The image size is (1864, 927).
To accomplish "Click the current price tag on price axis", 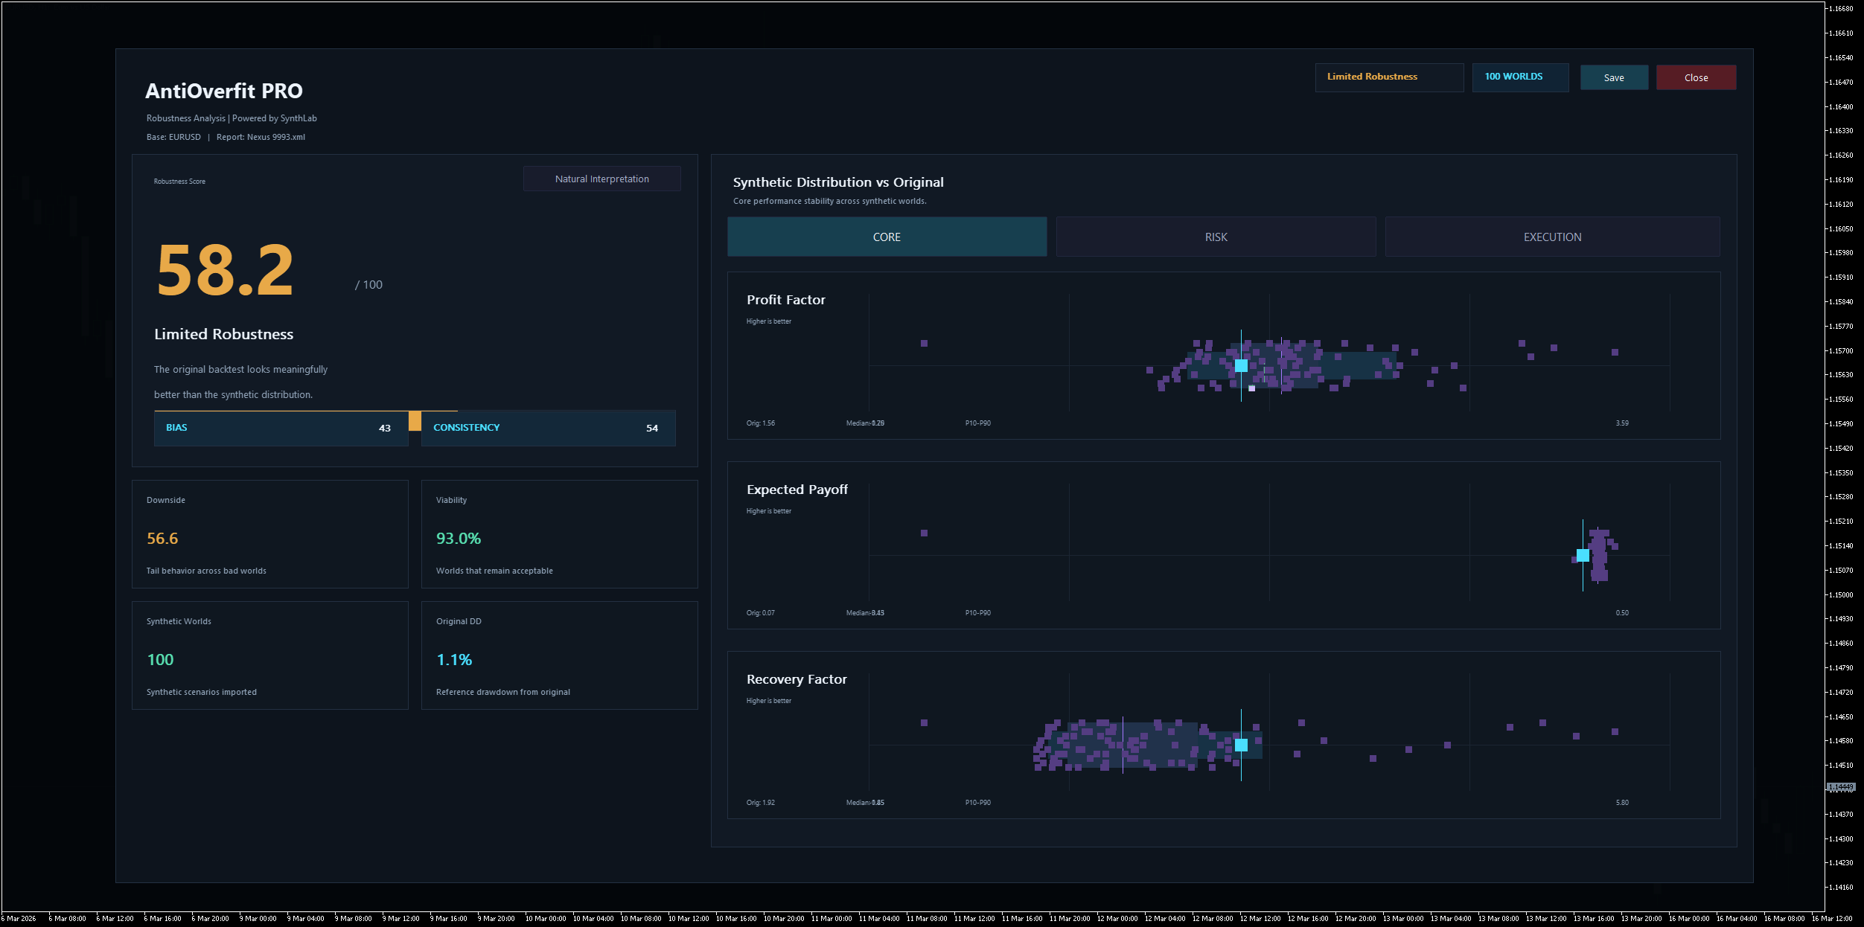I will tap(1841, 787).
